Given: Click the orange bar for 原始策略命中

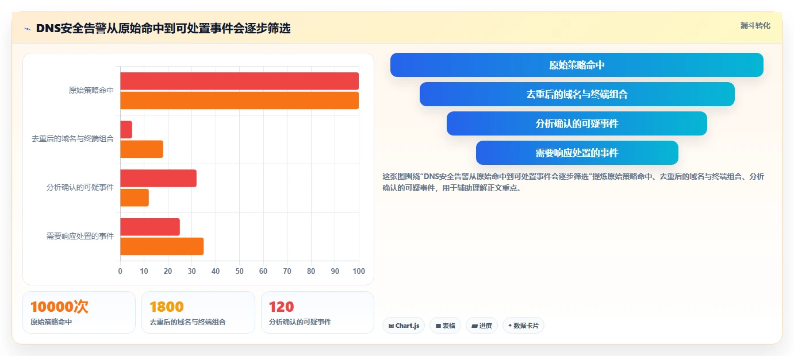Looking at the screenshot, I should [x=239, y=100].
